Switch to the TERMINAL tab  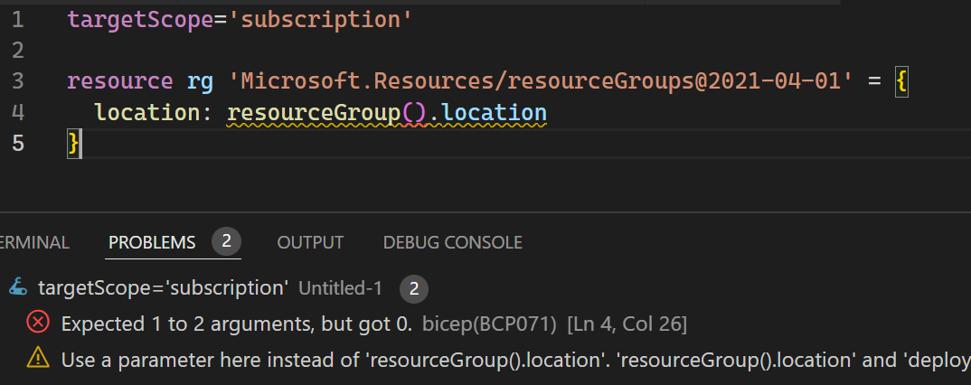[x=34, y=242]
